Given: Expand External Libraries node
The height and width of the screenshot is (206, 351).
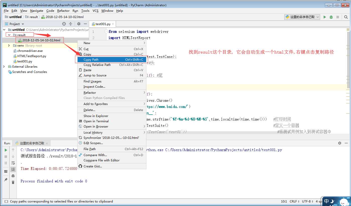Looking at the screenshot, I should [4, 67].
